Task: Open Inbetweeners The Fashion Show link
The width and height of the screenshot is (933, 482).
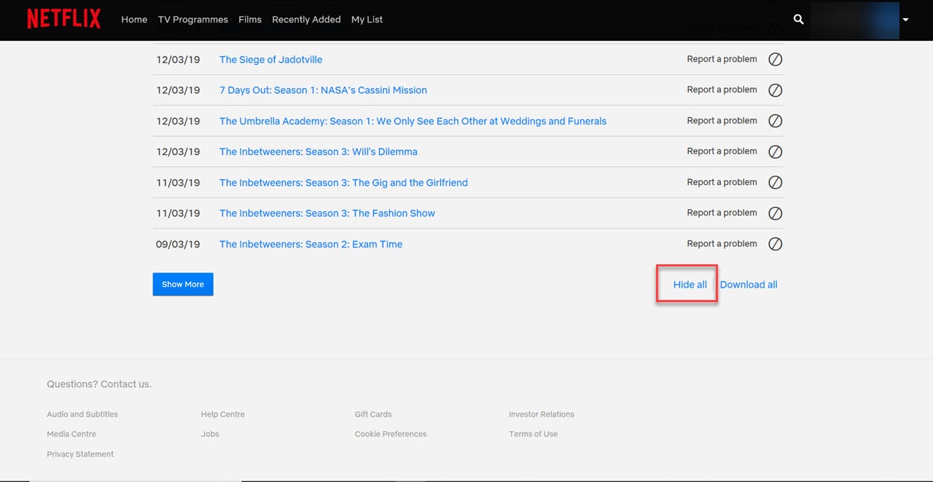Action: (327, 213)
